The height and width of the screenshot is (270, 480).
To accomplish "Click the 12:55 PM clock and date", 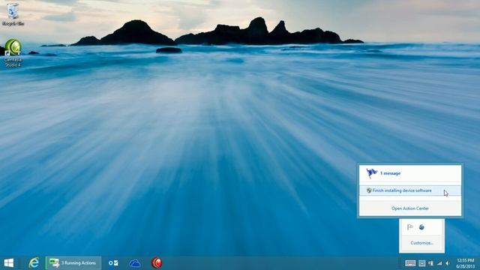I will pyautogui.click(x=465, y=263).
